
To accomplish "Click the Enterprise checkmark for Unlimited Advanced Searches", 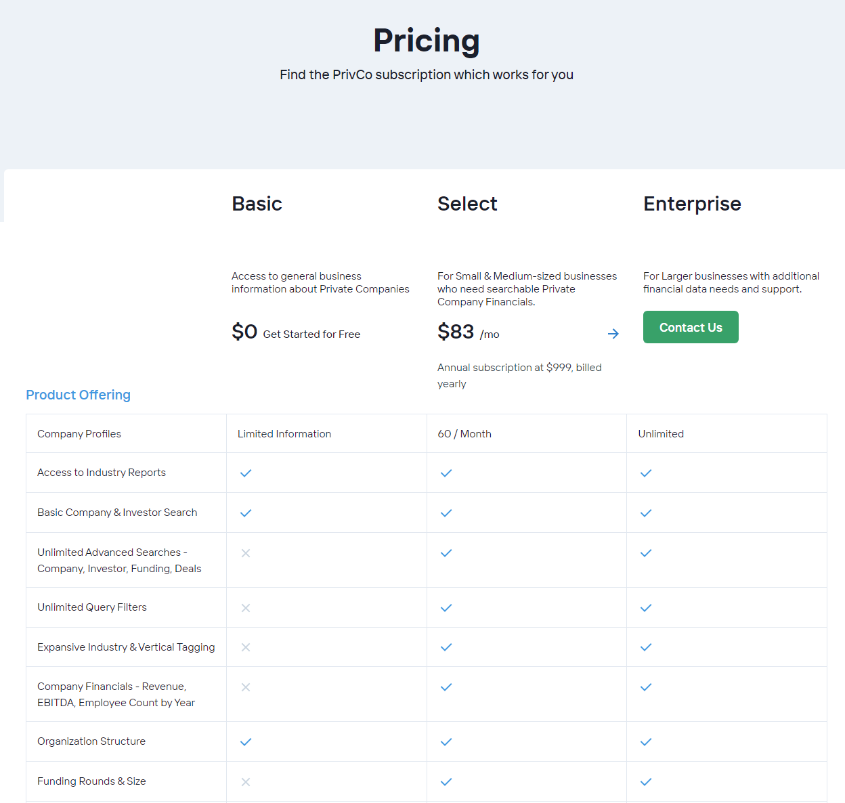I will [646, 553].
